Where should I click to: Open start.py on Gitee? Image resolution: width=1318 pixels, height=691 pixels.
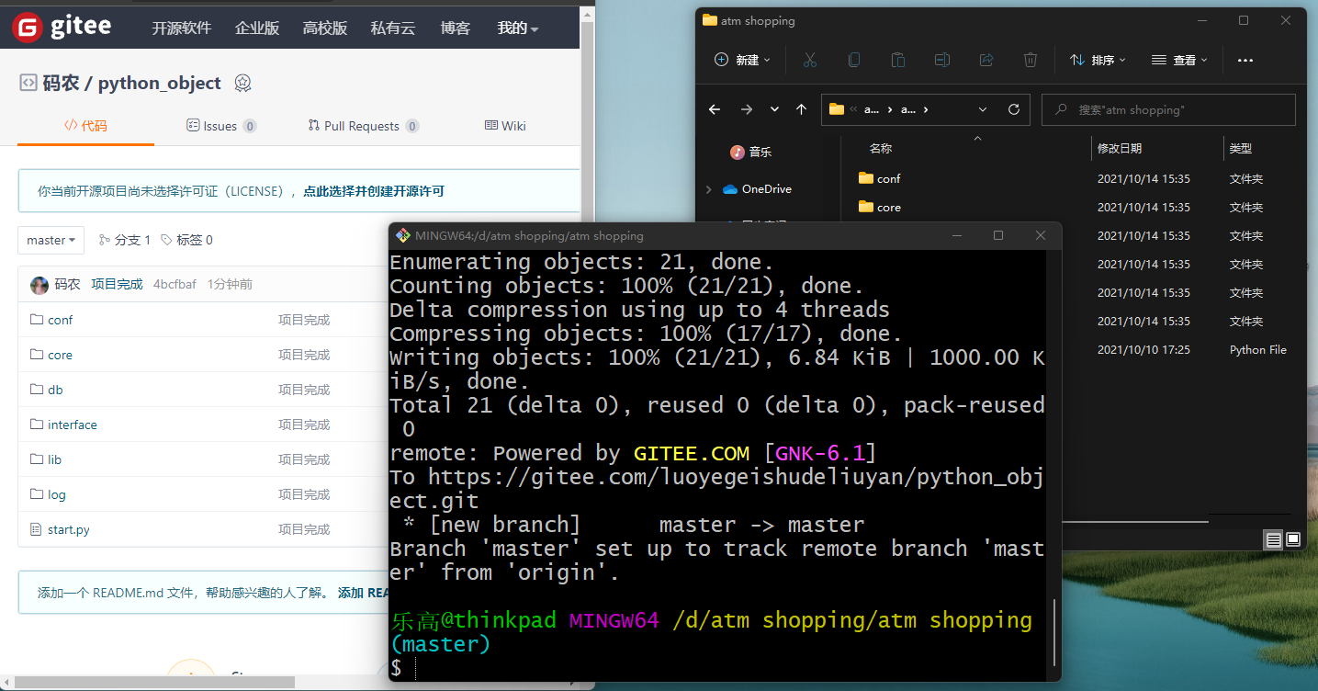69,529
